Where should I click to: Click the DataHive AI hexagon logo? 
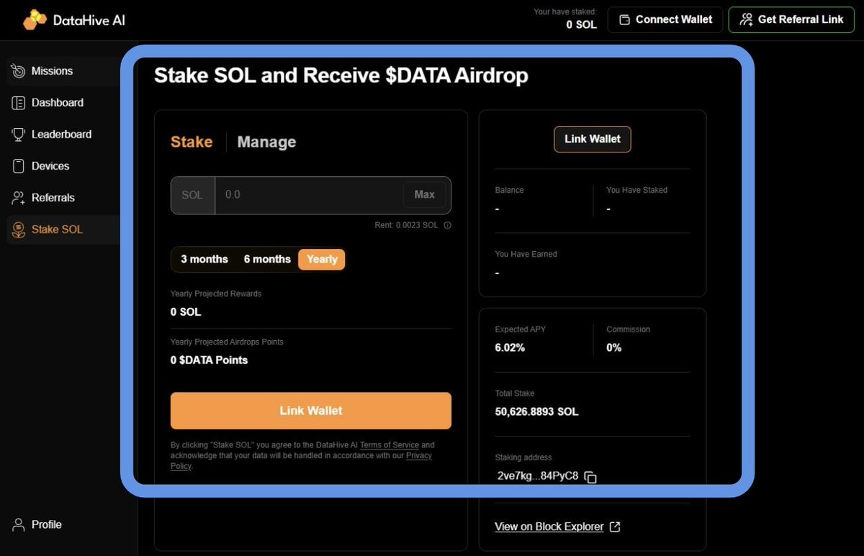[x=35, y=19]
